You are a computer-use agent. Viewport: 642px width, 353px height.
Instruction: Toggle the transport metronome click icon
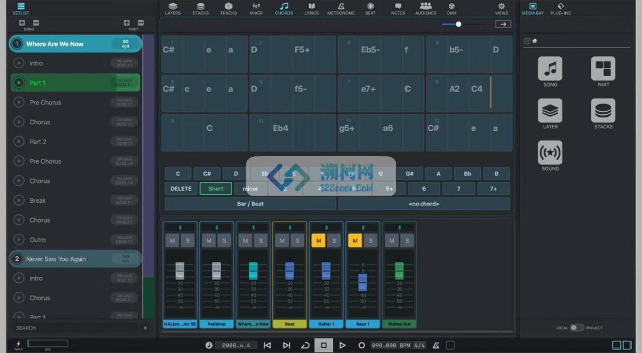pos(436,345)
